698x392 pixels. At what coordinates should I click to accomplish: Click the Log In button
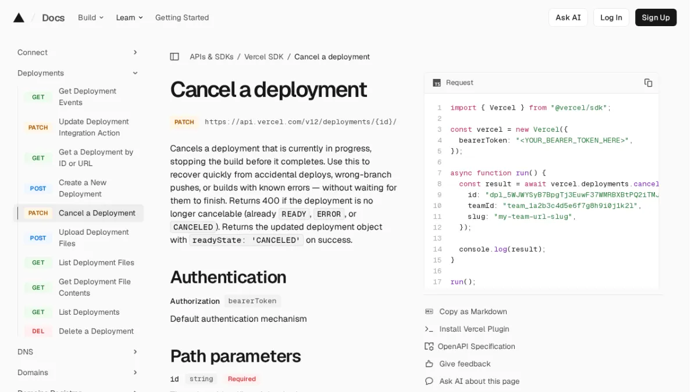point(611,17)
